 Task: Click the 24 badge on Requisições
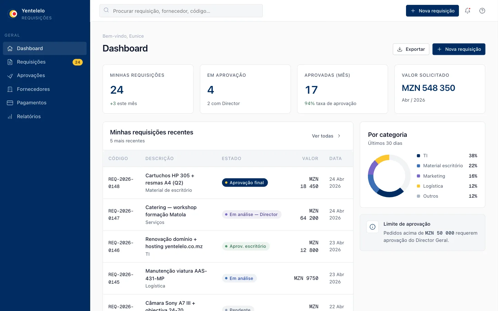click(x=77, y=62)
